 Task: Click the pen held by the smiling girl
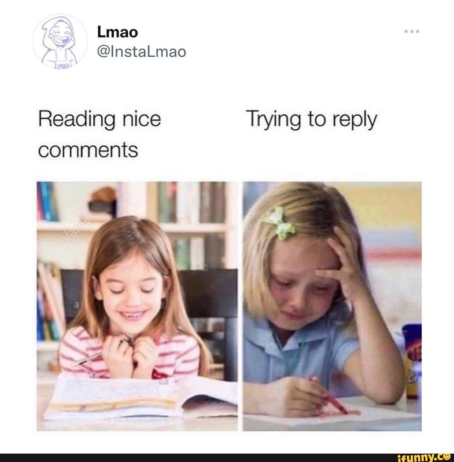point(90,358)
